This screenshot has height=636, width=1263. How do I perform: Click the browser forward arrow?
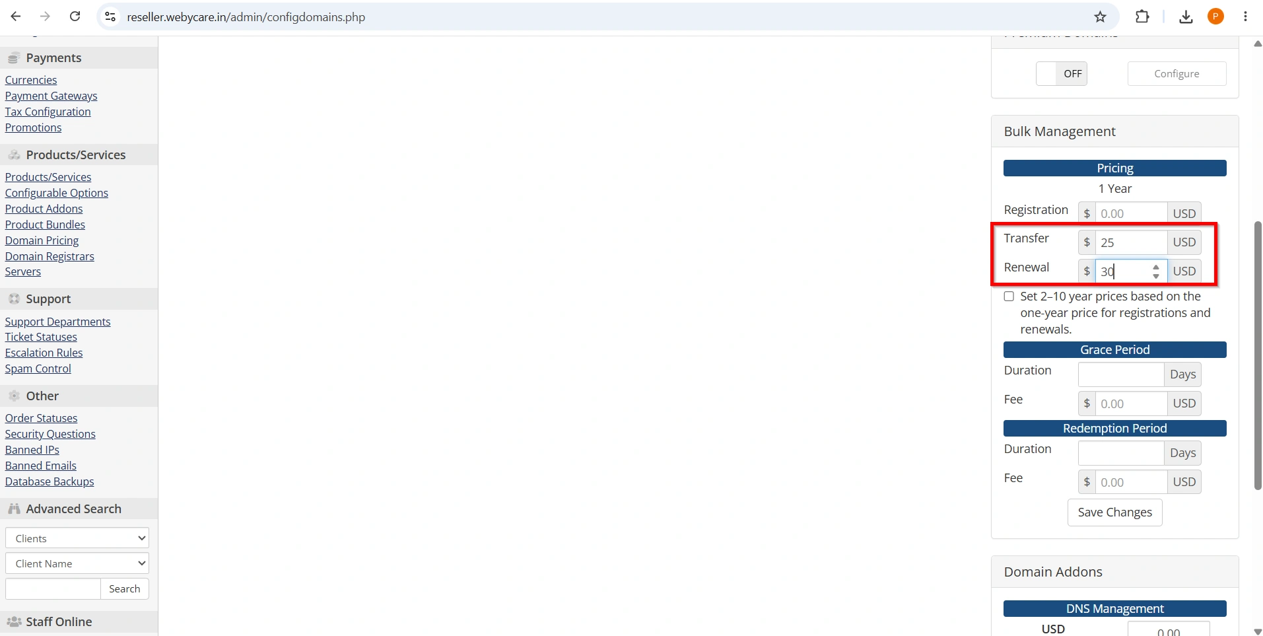[x=45, y=17]
